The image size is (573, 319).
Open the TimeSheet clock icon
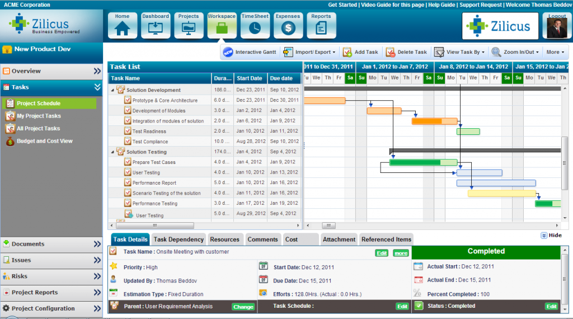pos(255,26)
